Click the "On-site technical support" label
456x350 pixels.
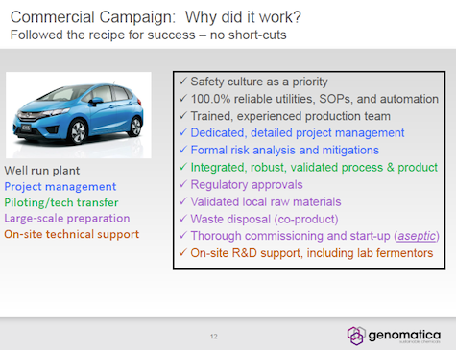point(72,234)
